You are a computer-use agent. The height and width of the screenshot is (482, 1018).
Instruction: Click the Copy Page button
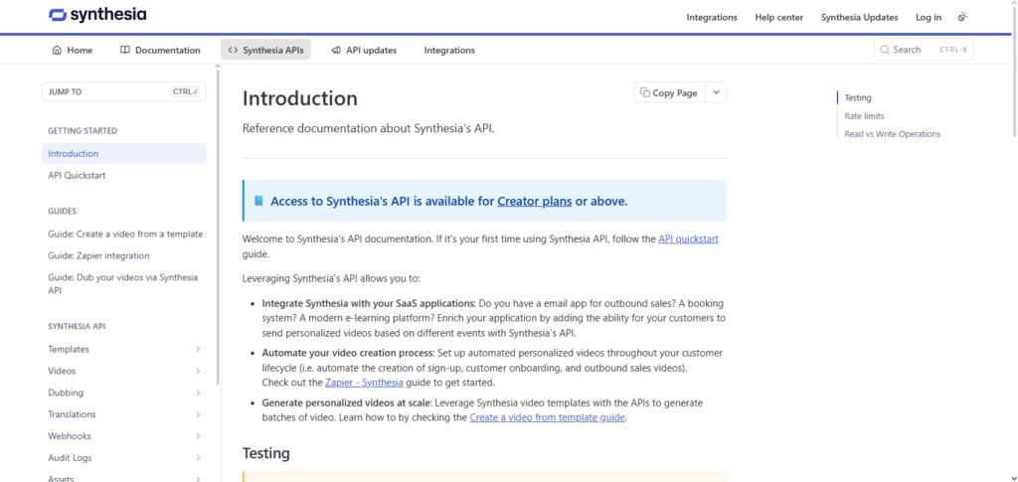tap(669, 92)
